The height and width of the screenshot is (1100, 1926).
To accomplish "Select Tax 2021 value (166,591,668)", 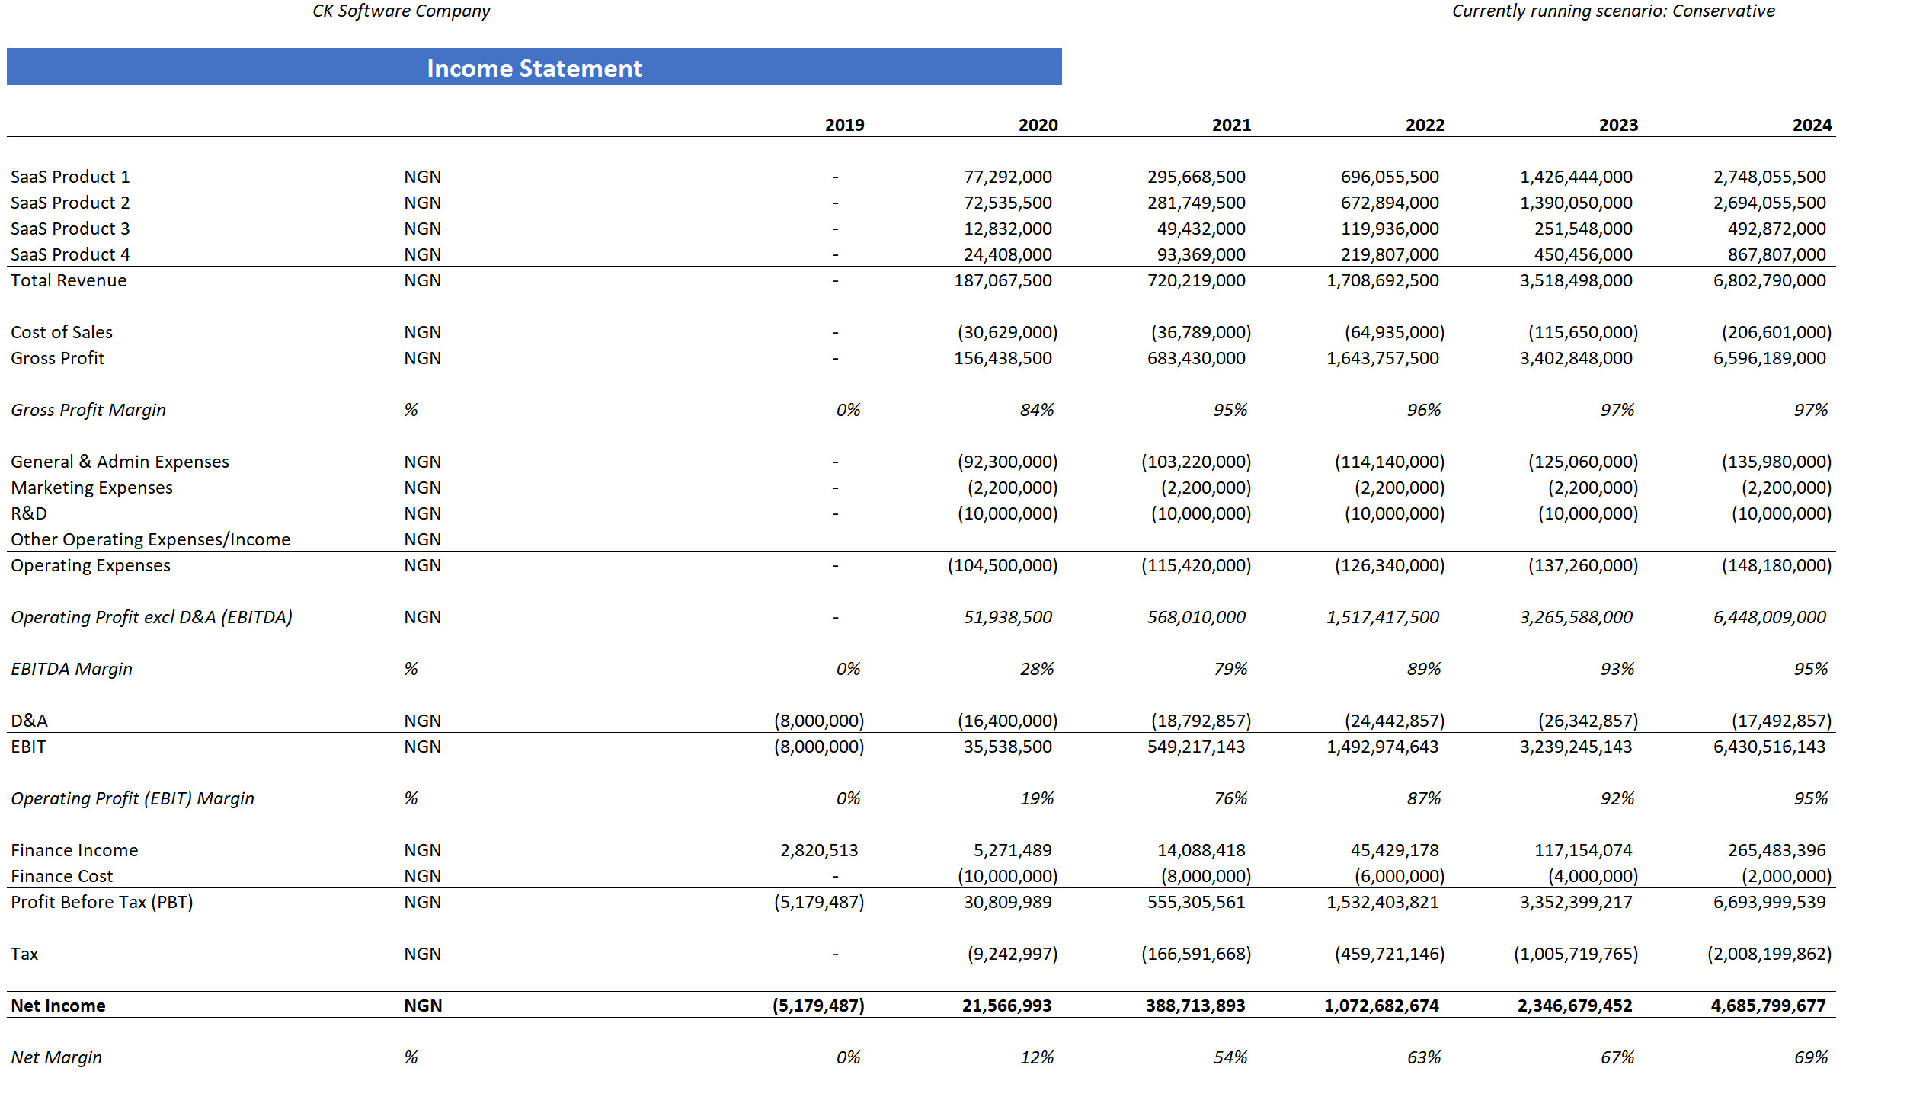I will click(1195, 954).
